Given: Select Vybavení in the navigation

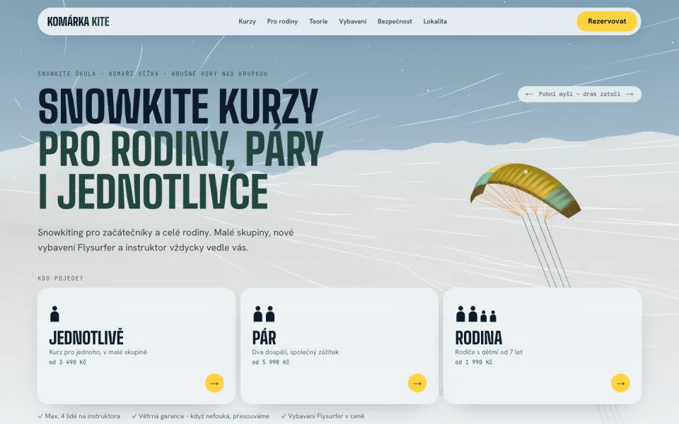Looking at the screenshot, I should 352,21.
